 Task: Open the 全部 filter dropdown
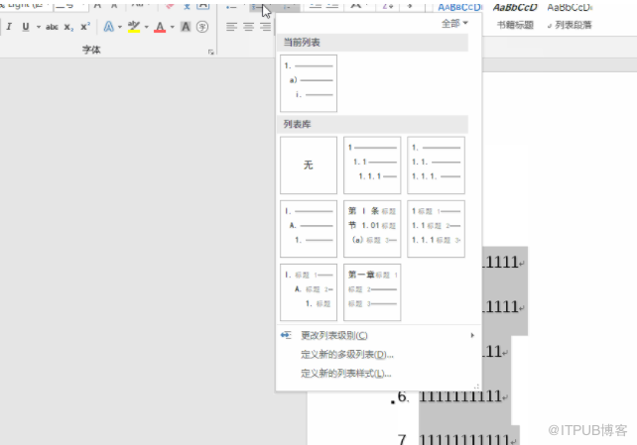(454, 23)
